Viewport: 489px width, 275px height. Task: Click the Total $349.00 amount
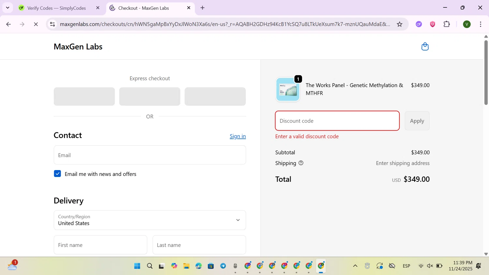tap(417, 179)
